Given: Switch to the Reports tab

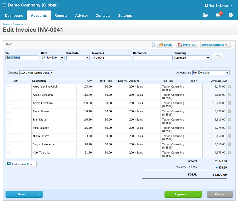Looking at the screenshot, I should click(61, 15).
